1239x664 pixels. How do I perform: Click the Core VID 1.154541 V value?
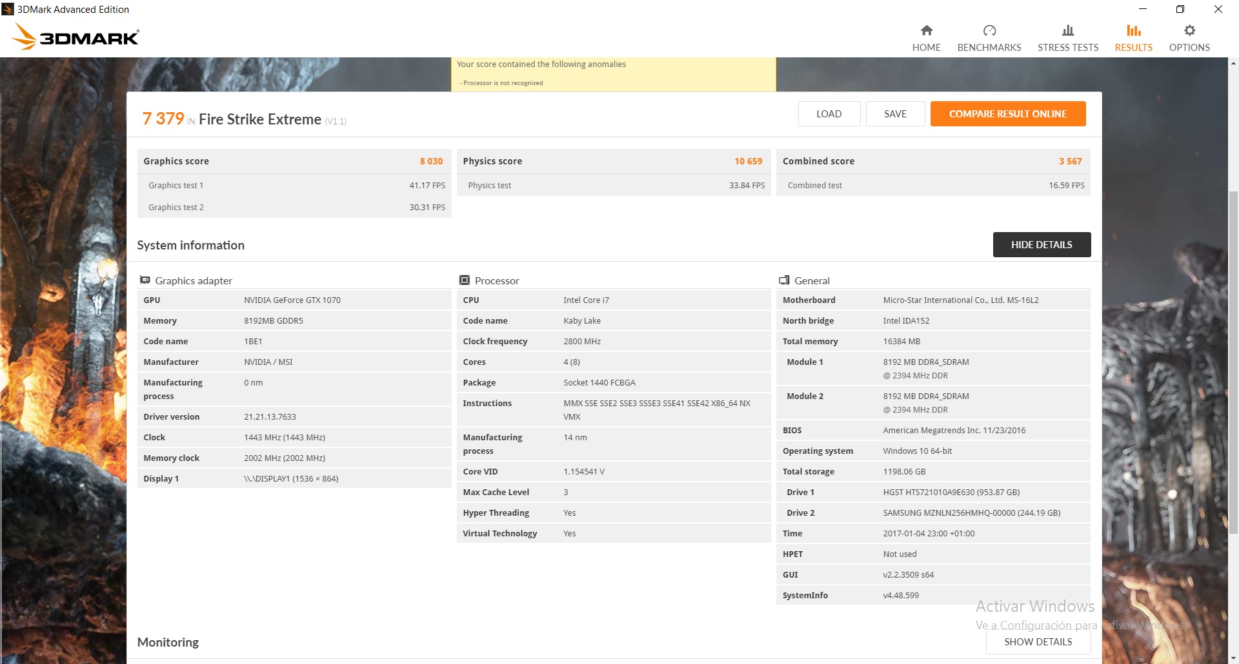tap(583, 471)
